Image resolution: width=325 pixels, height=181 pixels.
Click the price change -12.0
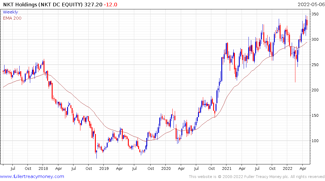[x=110, y=5]
